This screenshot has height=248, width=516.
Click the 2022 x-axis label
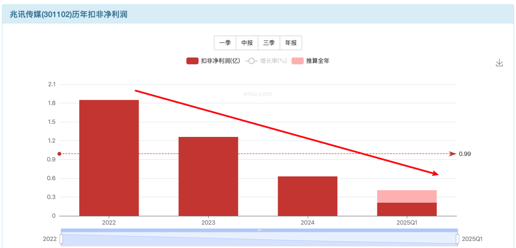(x=109, y=222)
